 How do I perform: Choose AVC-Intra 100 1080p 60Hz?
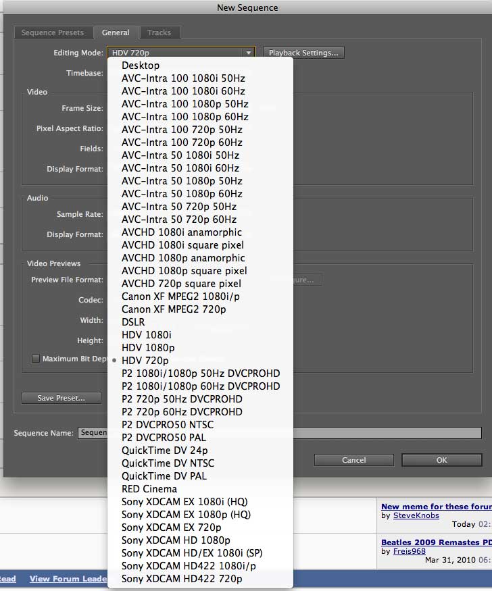[200, 116]
